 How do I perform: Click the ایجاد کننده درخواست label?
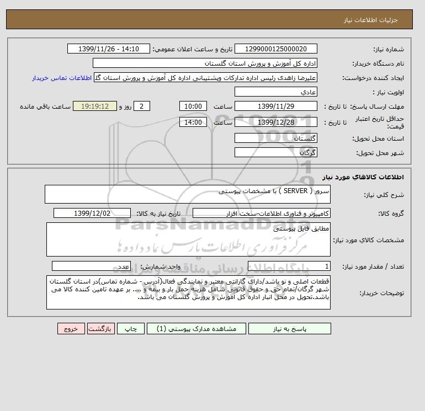click(373, 78)
